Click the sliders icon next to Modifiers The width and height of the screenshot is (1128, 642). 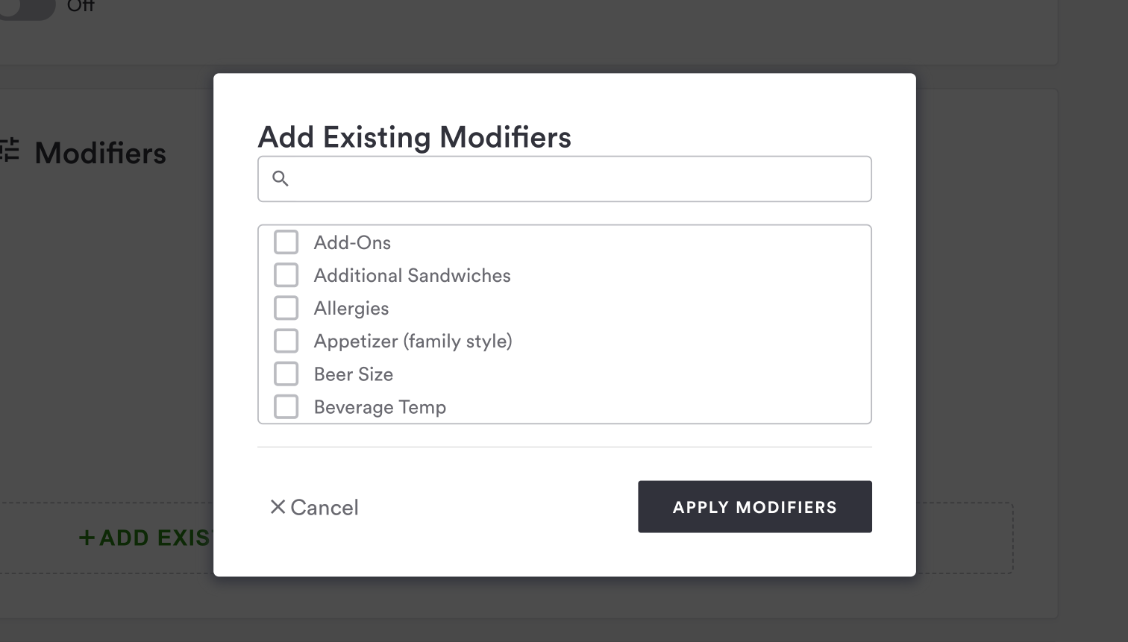(10, 150)
